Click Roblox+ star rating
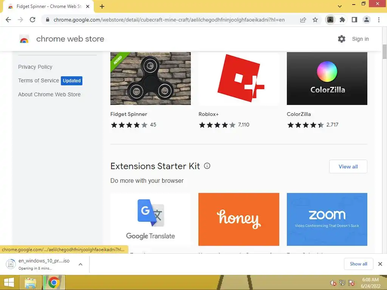The width and height of the screenshot is (387, 290). point(217,125)
